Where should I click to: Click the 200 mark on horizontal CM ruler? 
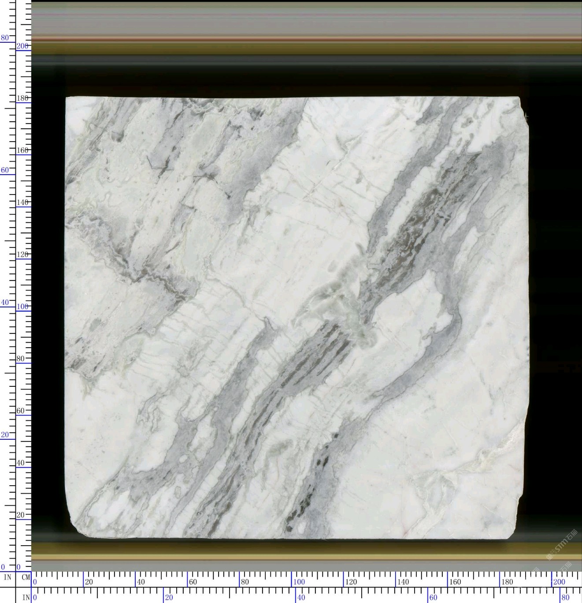click(559, 581)
